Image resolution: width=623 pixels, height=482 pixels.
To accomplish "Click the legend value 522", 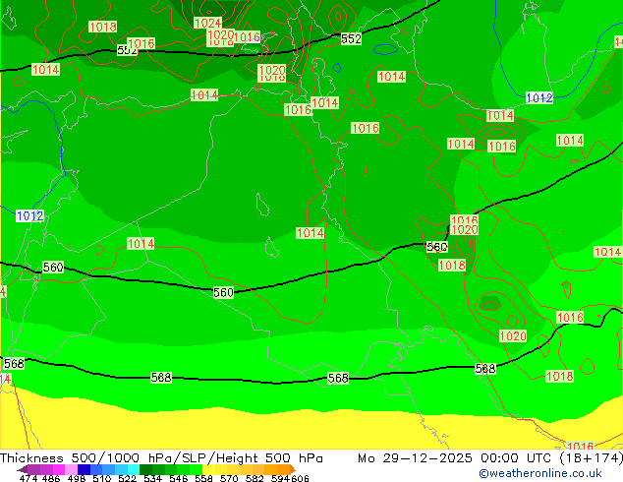I will pyautogui.click(x=127, y=478).
